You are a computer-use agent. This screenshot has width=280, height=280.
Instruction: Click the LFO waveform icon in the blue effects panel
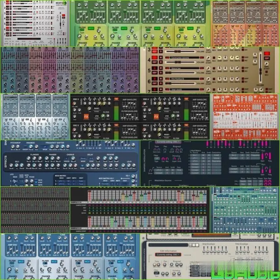click(15, 181)
